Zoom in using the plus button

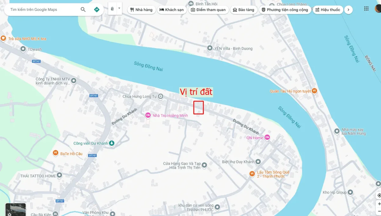coord(379,204)
